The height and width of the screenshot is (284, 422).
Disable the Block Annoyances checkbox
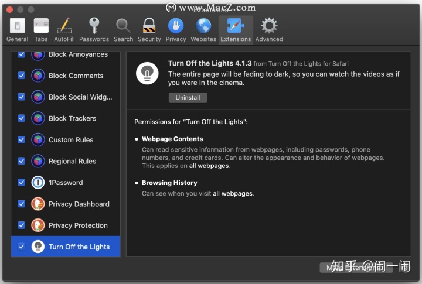pyautogui.click(x=22, y=54)
